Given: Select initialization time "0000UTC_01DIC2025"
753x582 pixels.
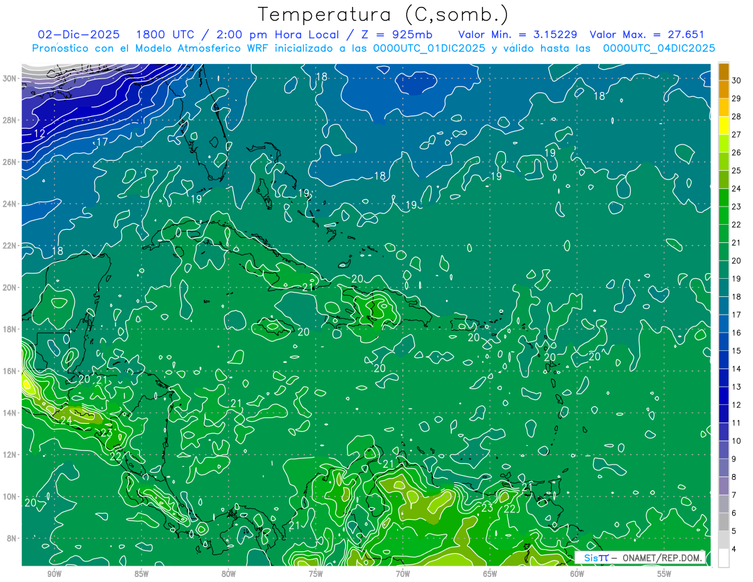Looking at the screenshot, I should pos(429,48).
